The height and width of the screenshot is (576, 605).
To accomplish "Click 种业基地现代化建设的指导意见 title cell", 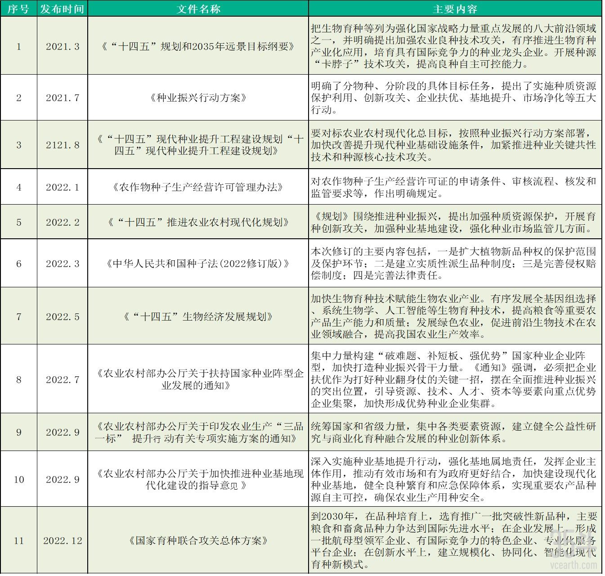I will [198, 479].
